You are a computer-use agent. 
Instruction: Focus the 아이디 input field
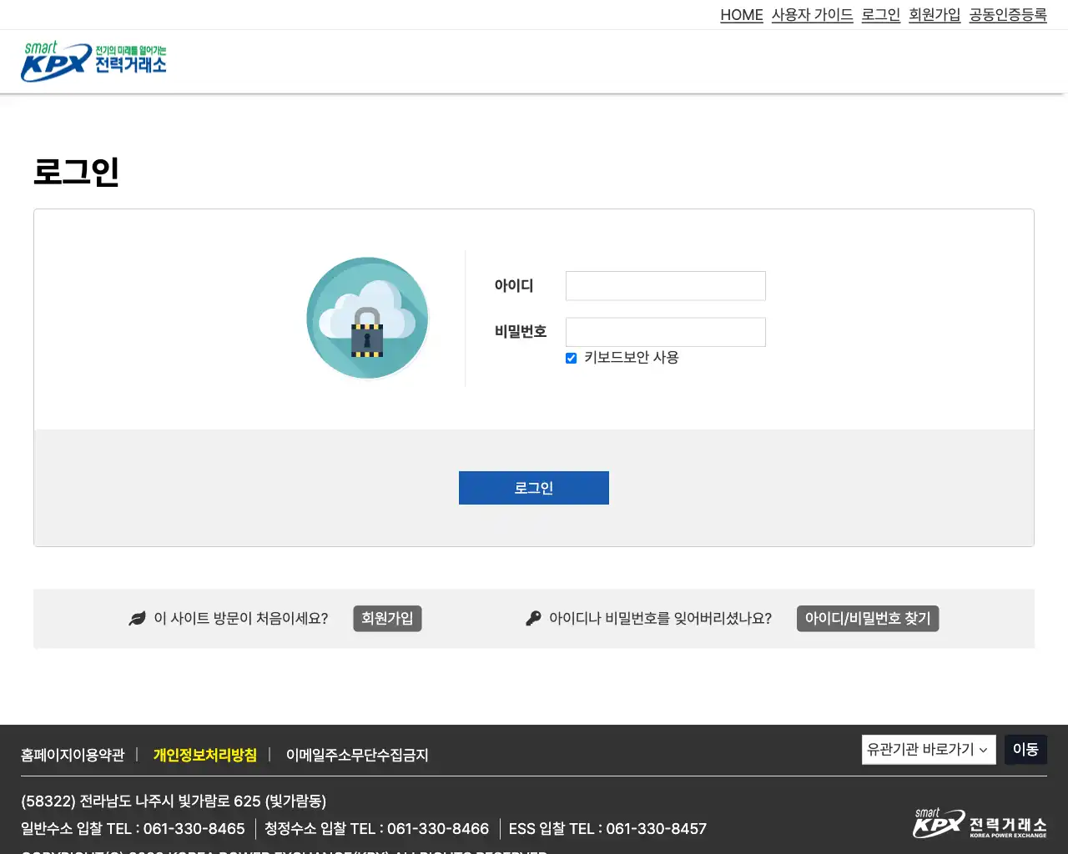(x=666, y=286)
